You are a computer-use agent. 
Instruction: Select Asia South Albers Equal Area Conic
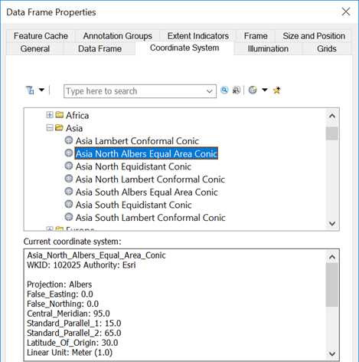147,192
